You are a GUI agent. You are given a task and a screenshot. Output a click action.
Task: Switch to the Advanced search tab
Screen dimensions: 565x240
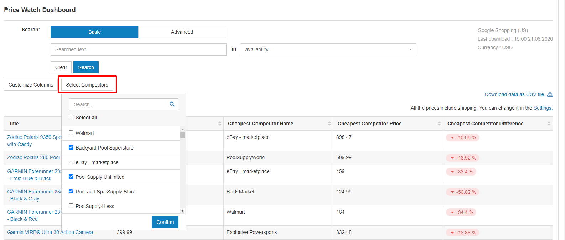click(182, 32)
